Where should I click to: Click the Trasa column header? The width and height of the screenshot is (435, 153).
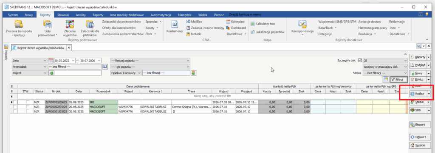coord(192,91)
